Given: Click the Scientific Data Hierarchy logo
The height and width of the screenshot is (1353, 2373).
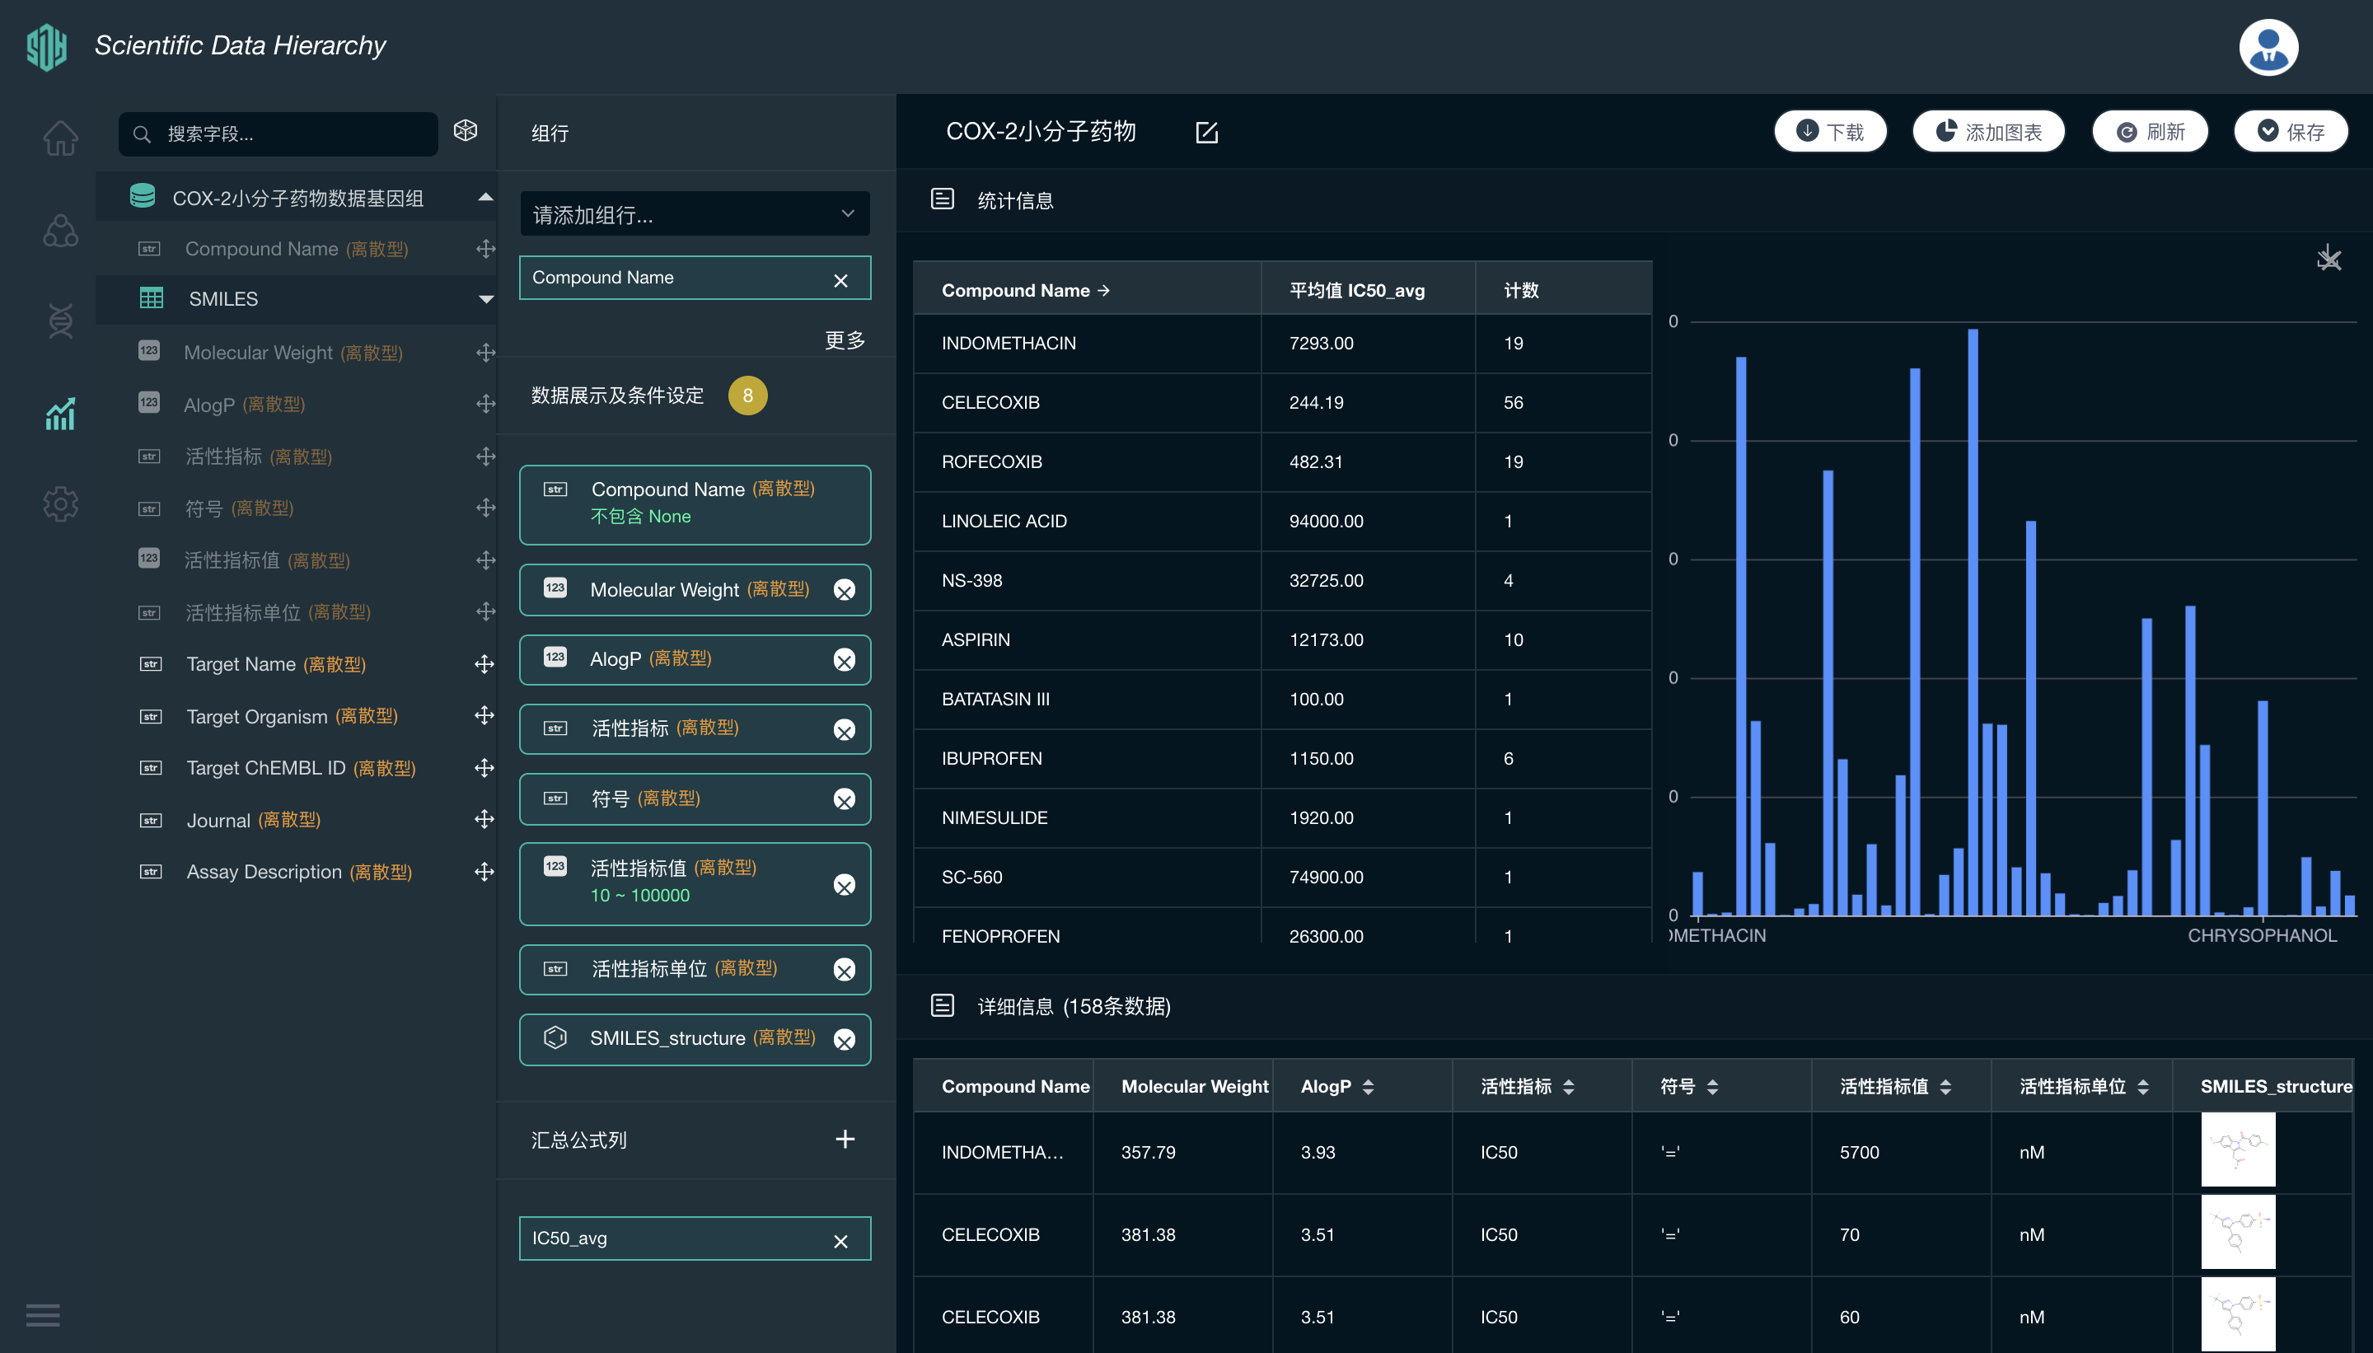Looking at the screenshot, I should pos(45,46).
